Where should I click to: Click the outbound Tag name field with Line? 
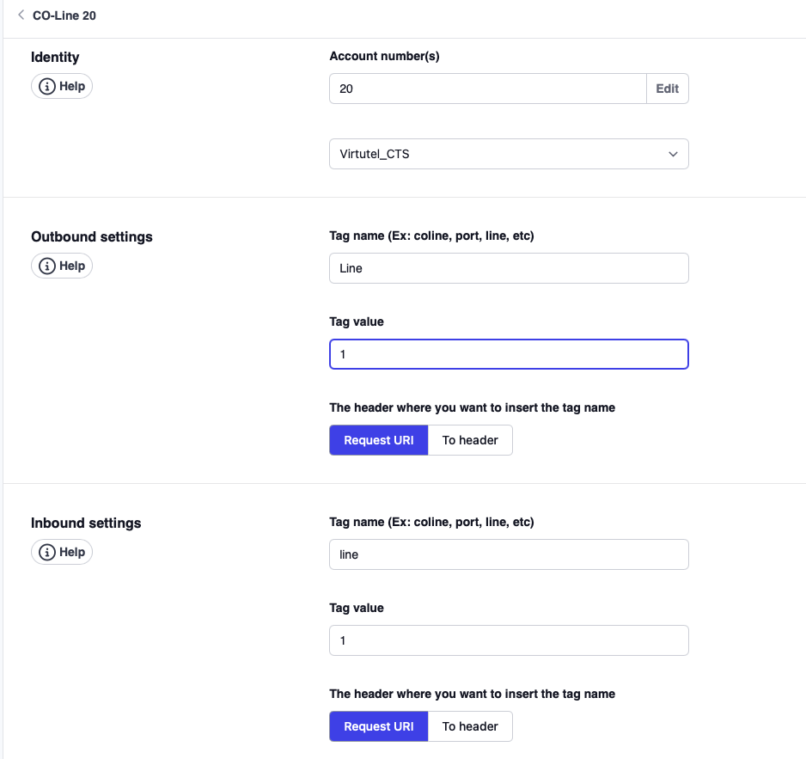click(x=509, y=268)
